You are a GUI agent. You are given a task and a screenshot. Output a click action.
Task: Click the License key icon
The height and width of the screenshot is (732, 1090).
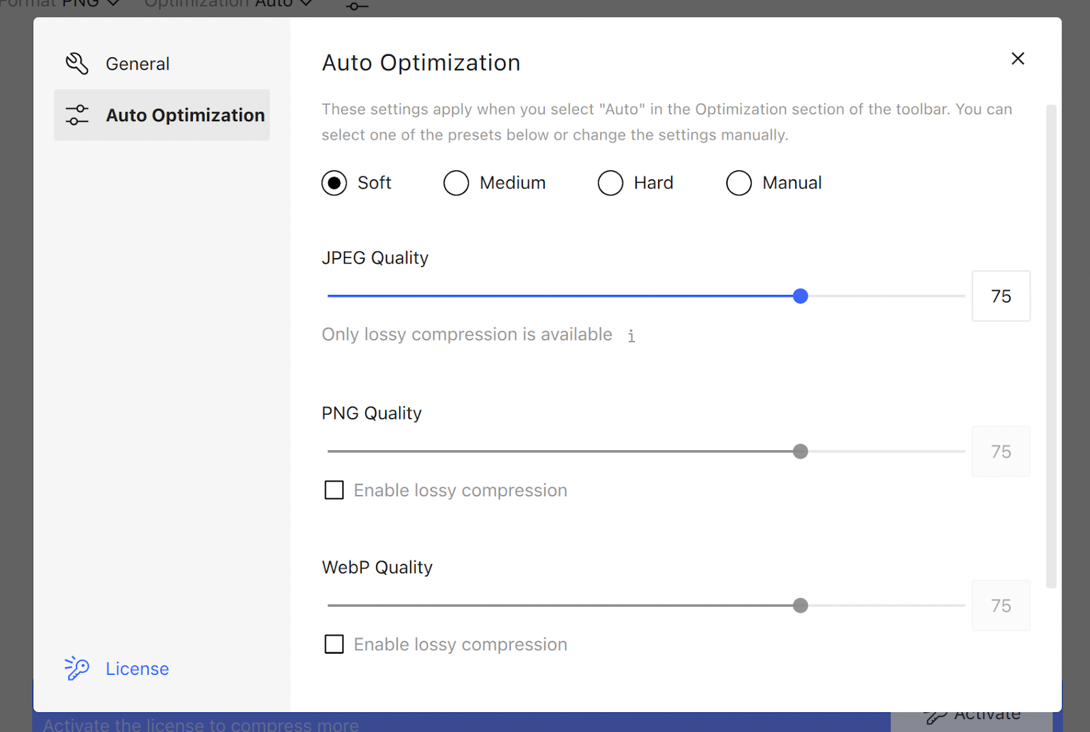pos(77,668)
